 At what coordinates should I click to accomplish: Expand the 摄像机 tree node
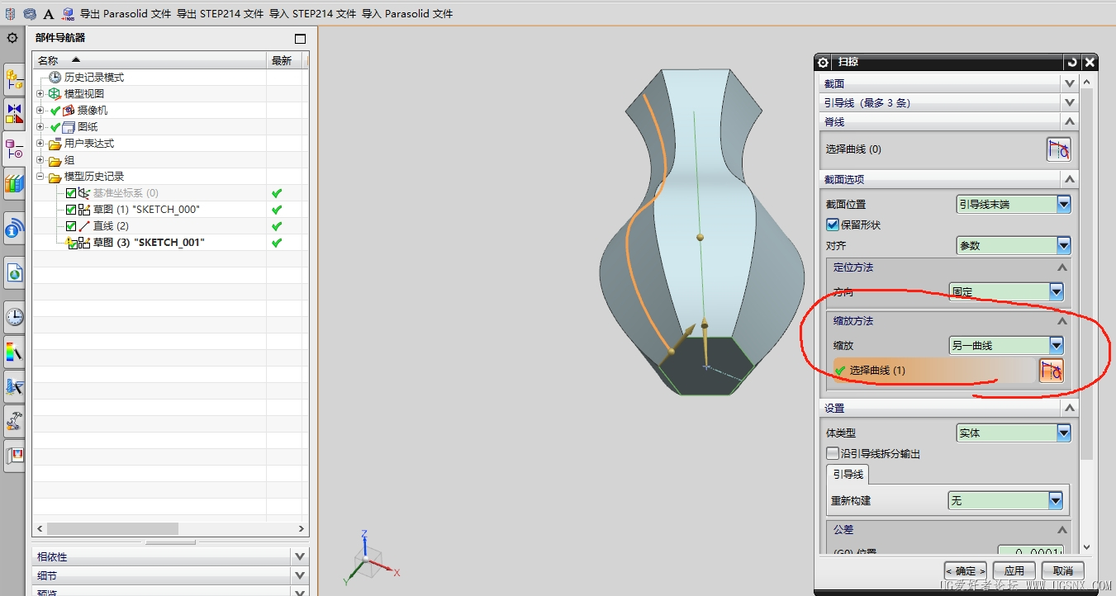(40, 111)
